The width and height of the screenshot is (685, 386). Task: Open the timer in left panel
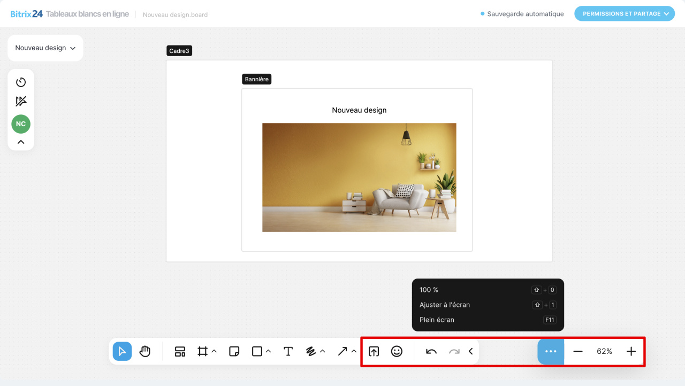click(x=21, y=82)
